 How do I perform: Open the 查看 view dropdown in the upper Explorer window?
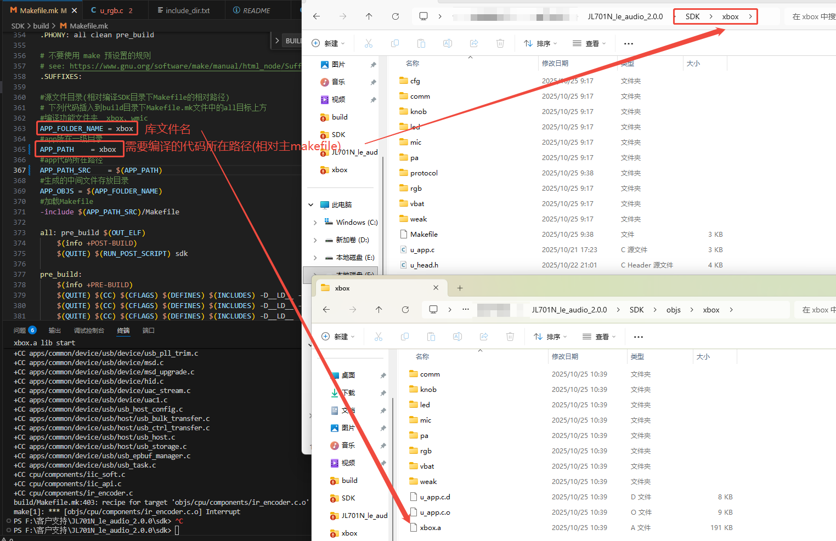[589, 43]
